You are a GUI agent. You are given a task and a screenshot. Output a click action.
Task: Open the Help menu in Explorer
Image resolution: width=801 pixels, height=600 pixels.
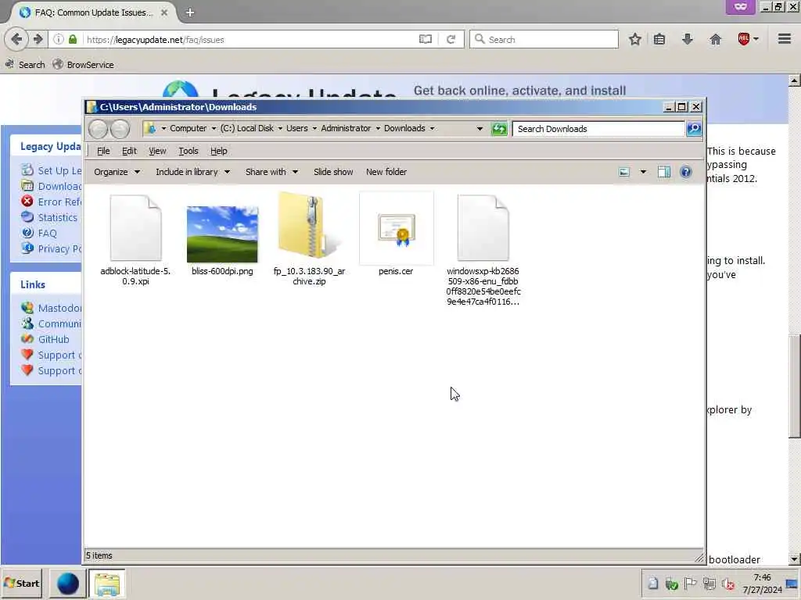219,151
